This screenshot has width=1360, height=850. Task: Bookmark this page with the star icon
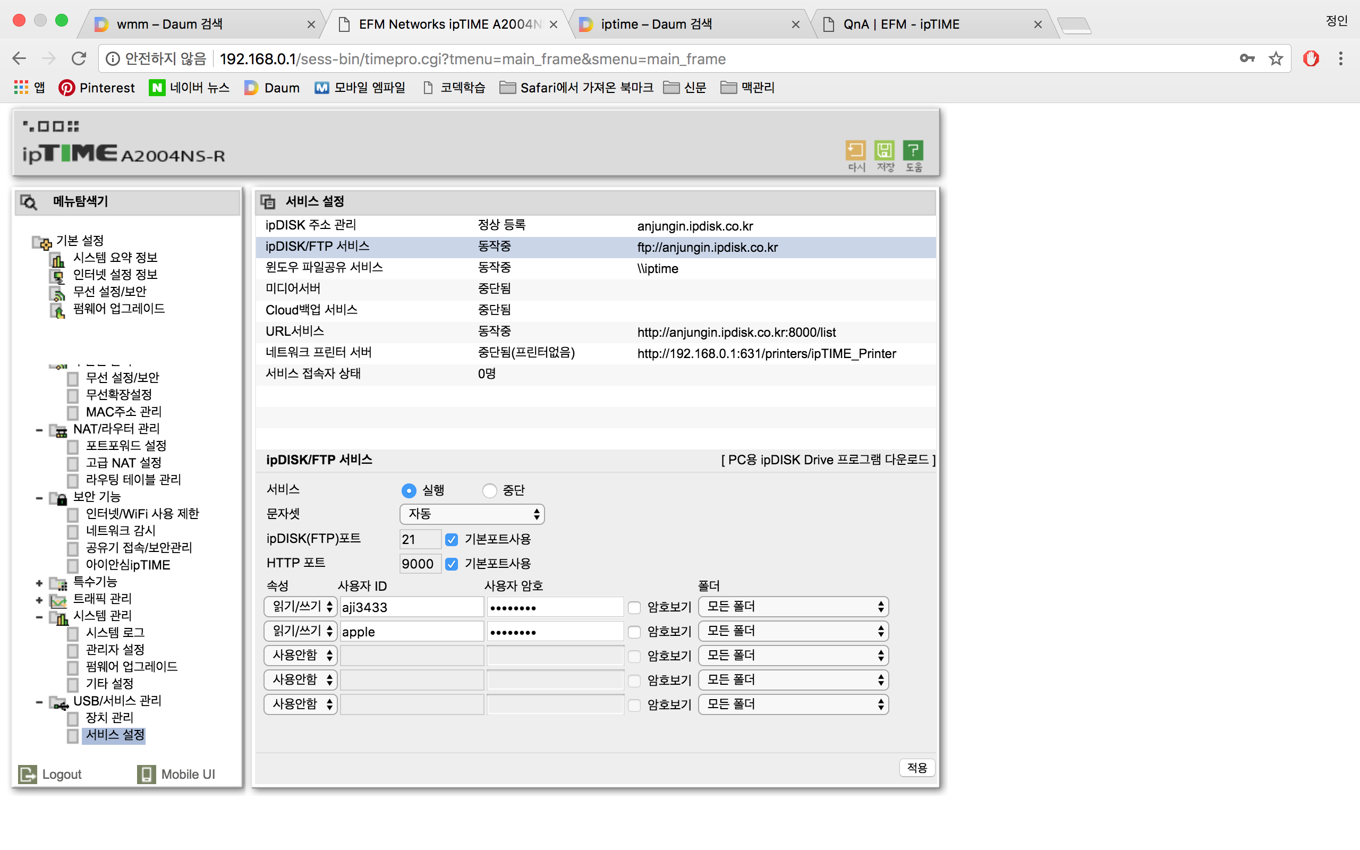point(1276,58)
